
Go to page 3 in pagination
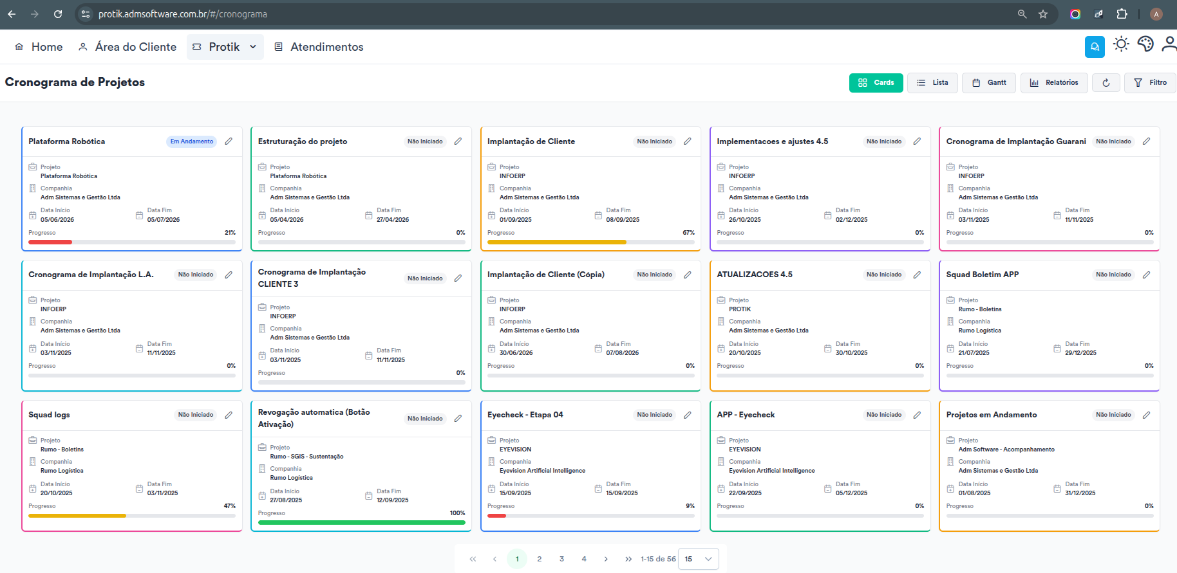(561, 559)
